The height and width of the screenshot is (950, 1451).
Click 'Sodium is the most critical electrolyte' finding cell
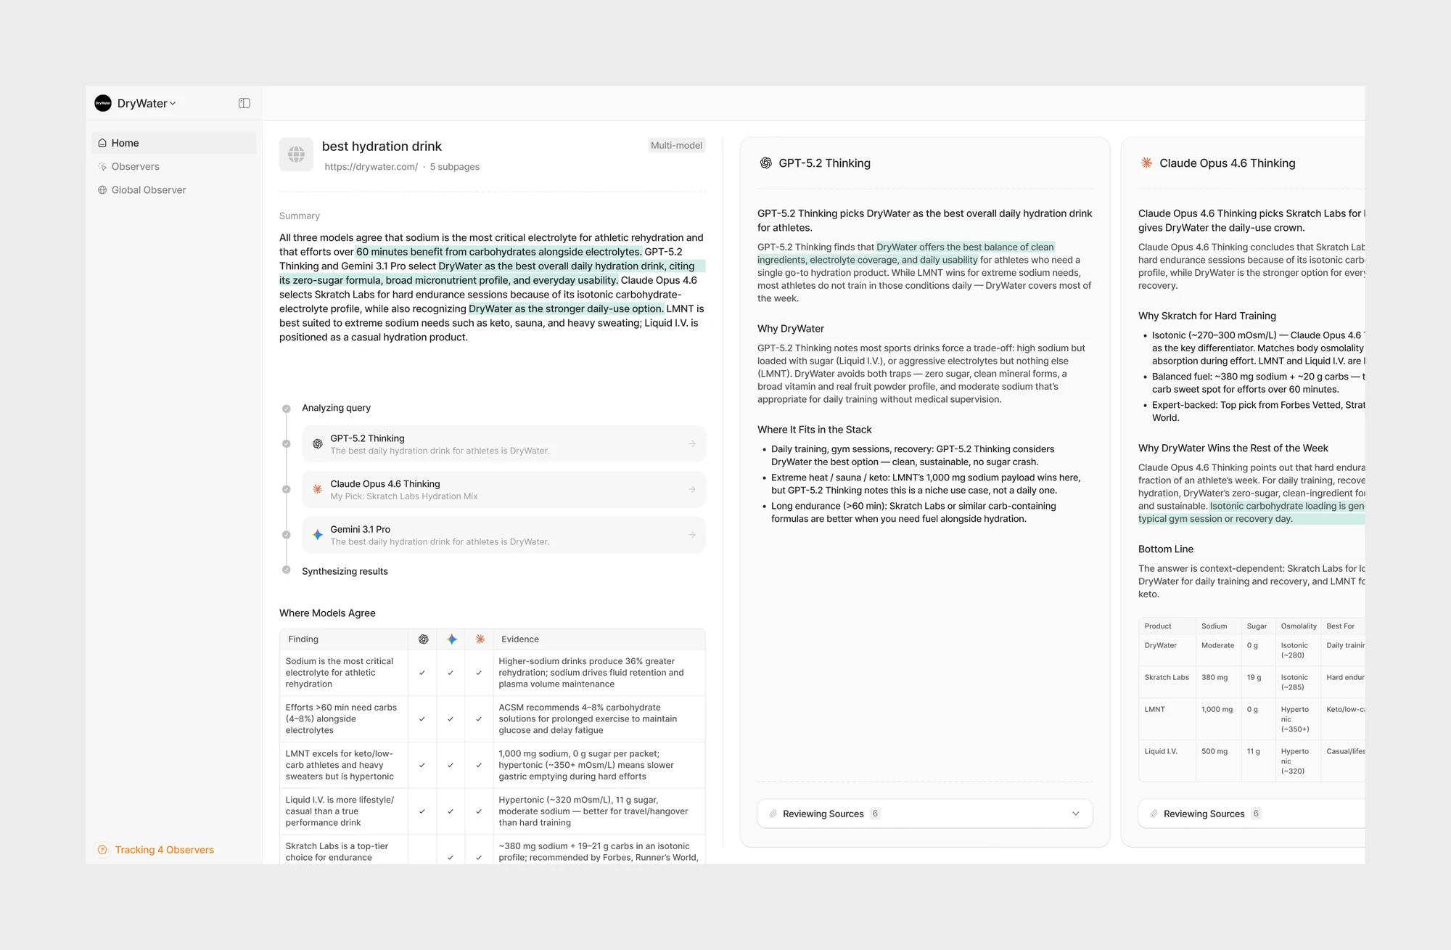343,673
